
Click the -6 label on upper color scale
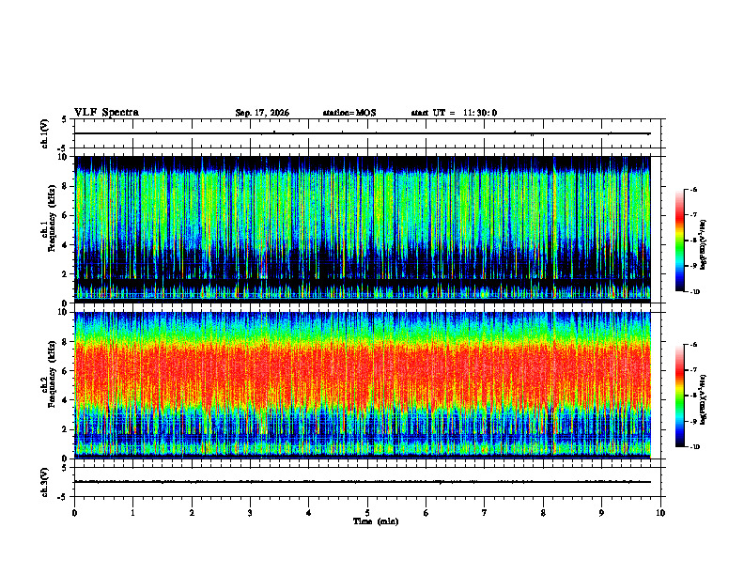click(693, 189)
